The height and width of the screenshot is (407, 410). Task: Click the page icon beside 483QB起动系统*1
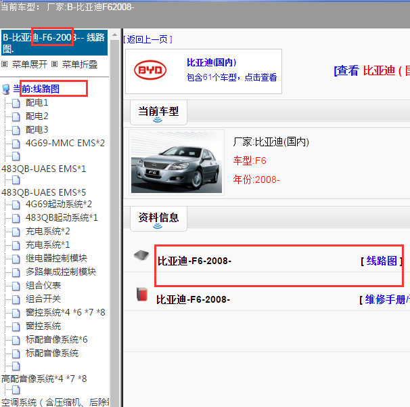point(16,218)
